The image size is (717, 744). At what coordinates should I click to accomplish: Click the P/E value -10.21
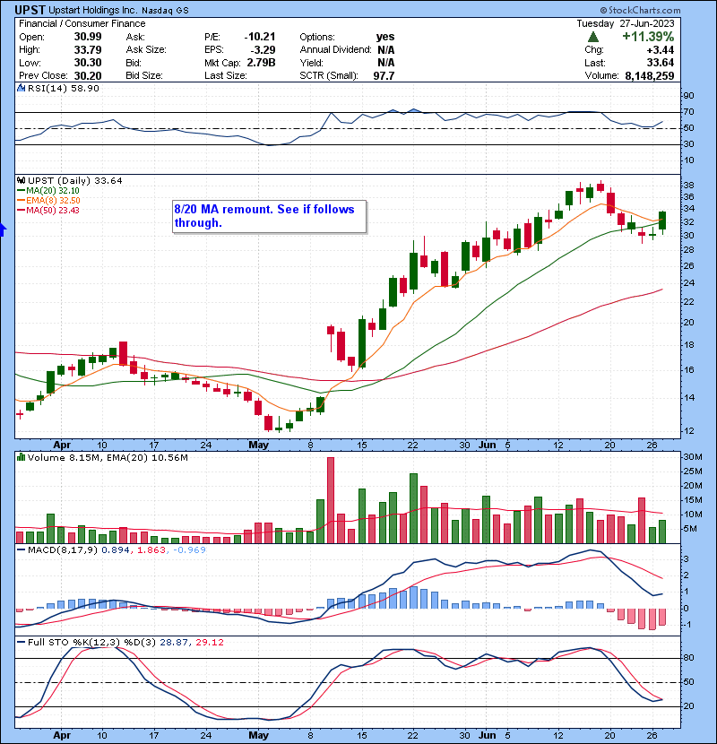tap(260, 37)
